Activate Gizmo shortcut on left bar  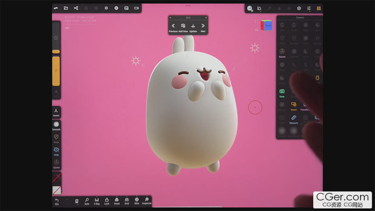pyautogui.click(x=56, y=164)
